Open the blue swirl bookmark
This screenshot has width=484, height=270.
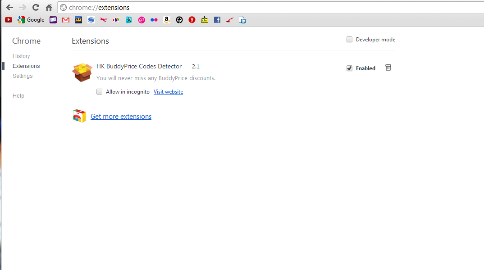tap(91, 20)
